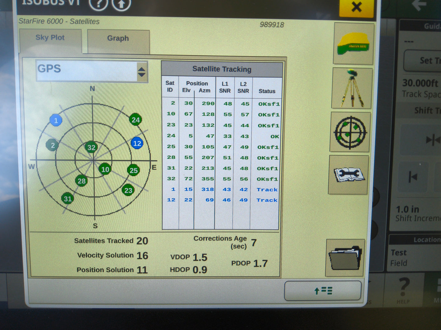
Task: Select the RTK base station tripod icon
Action: 351,88
